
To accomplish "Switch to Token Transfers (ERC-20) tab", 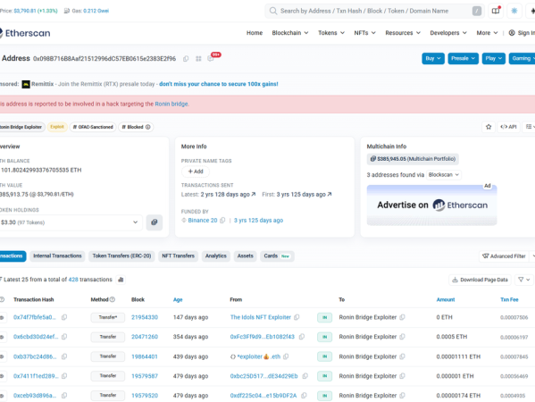I will pos(121,256).
